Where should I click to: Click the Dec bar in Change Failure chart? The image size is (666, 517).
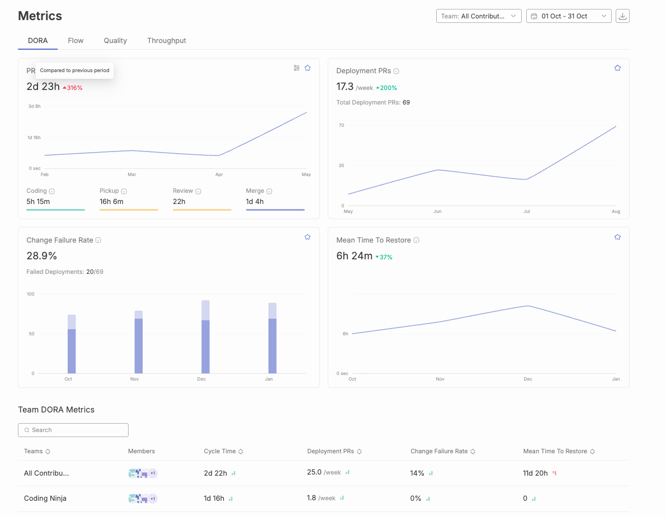pos(206,337)
